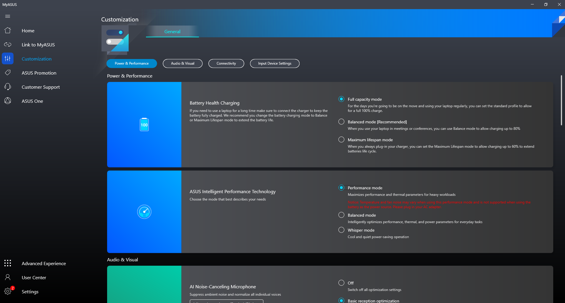Click the battery 100 icon

tap(144, 124)
